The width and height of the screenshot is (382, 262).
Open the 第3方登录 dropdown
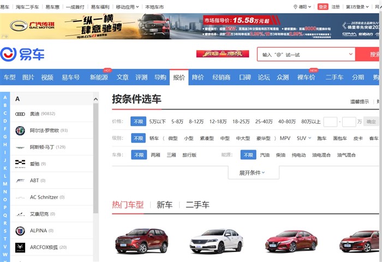[x=357, y=7]
